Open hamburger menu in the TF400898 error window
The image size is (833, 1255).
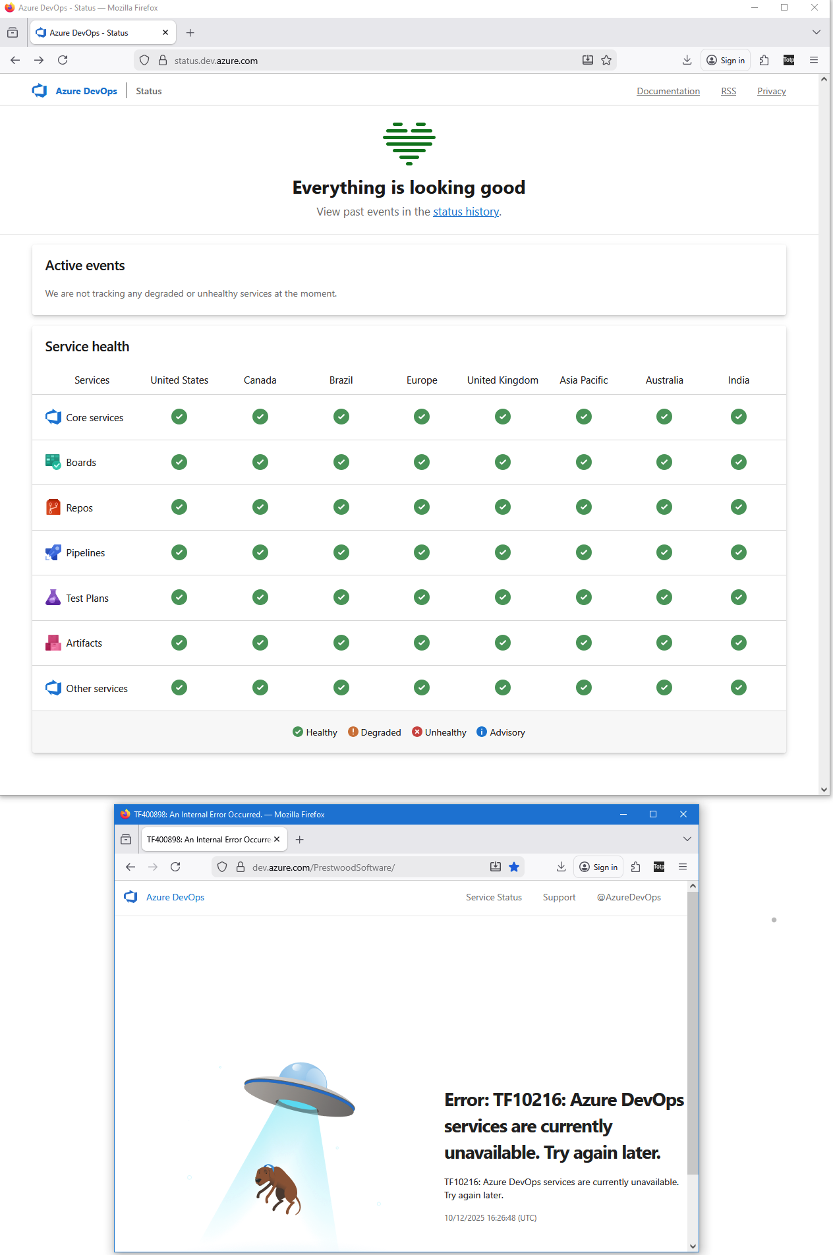point(683,867)
